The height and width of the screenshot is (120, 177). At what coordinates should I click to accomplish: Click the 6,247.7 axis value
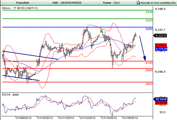tap(160, 30)
